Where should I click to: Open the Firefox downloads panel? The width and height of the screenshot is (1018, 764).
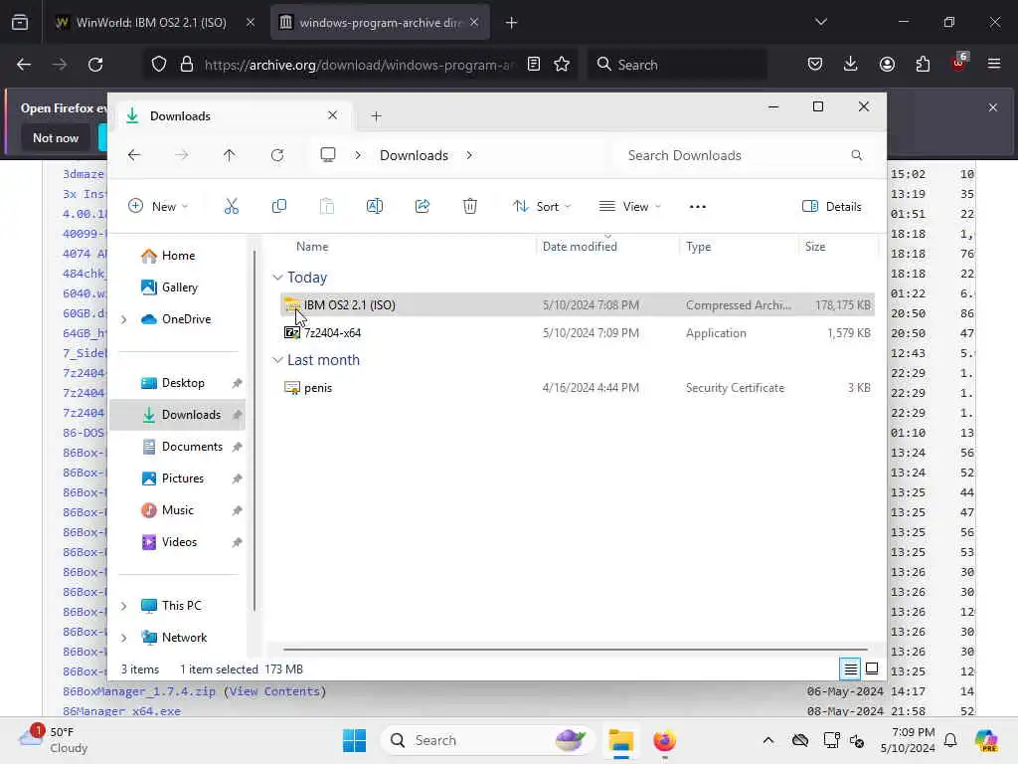(851, 65)
